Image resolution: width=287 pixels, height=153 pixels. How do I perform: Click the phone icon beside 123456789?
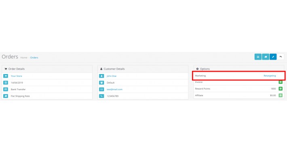(101, 96)
